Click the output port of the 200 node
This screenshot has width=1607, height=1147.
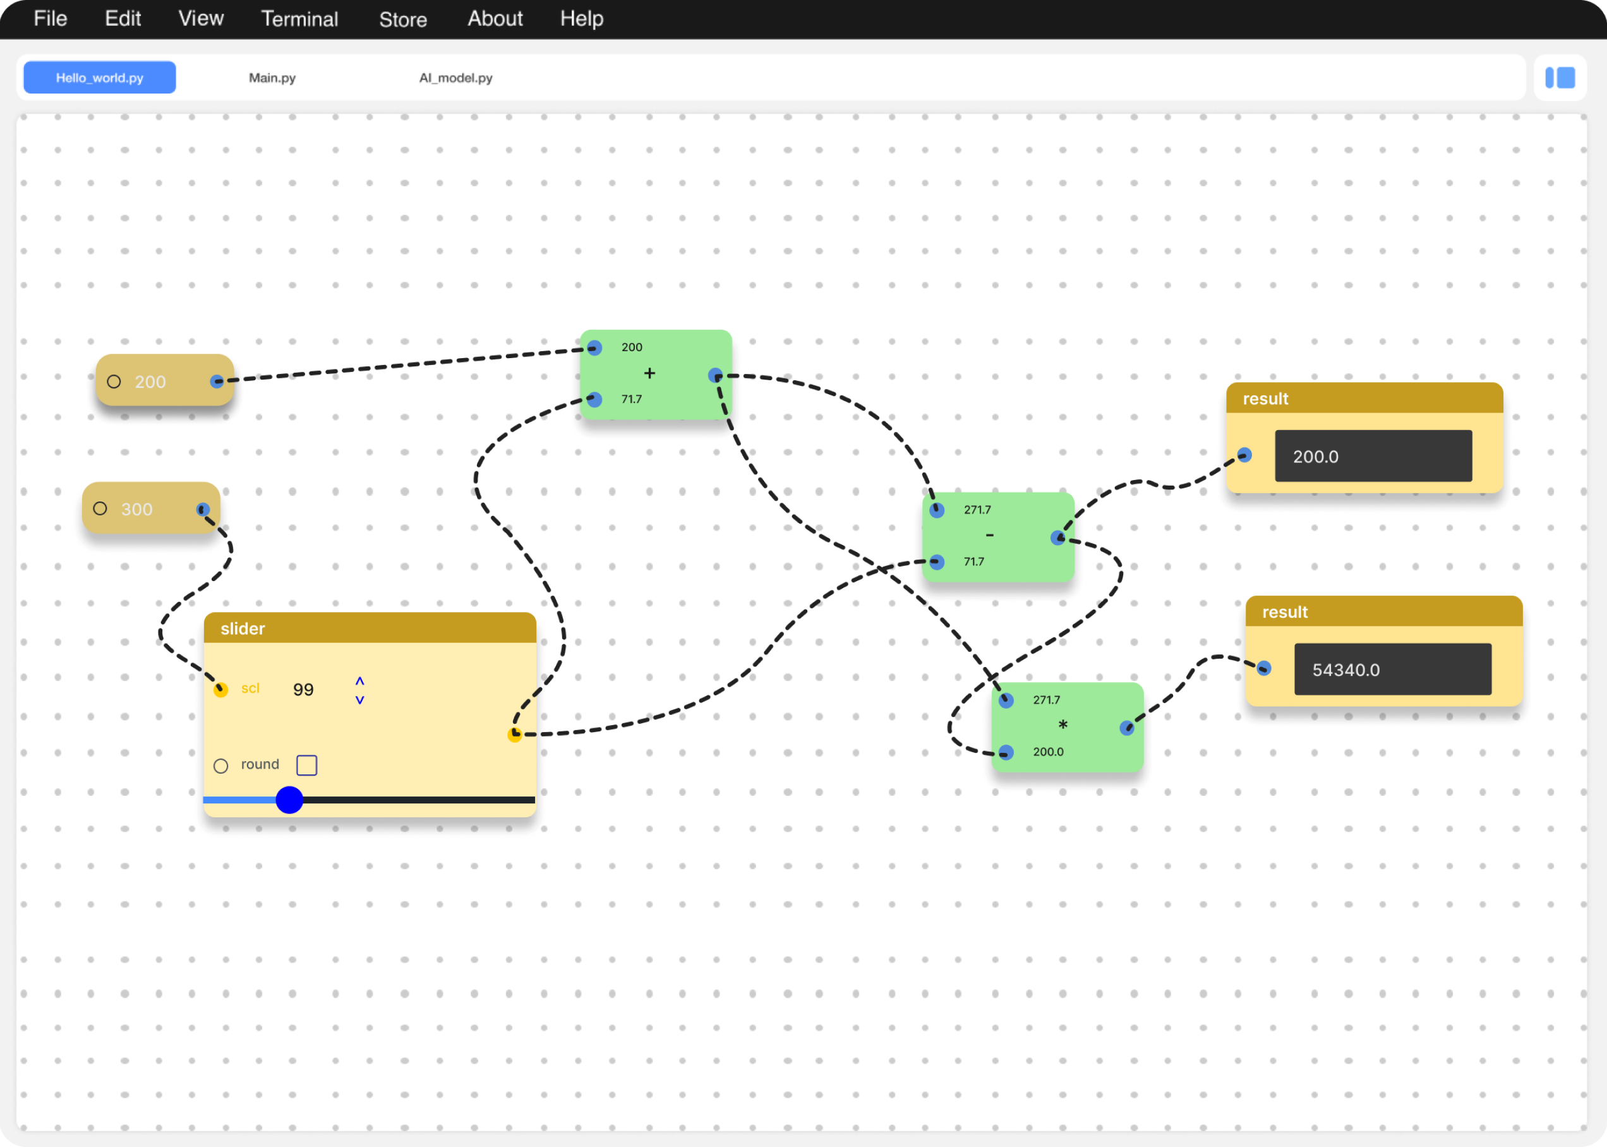(217, 381)
